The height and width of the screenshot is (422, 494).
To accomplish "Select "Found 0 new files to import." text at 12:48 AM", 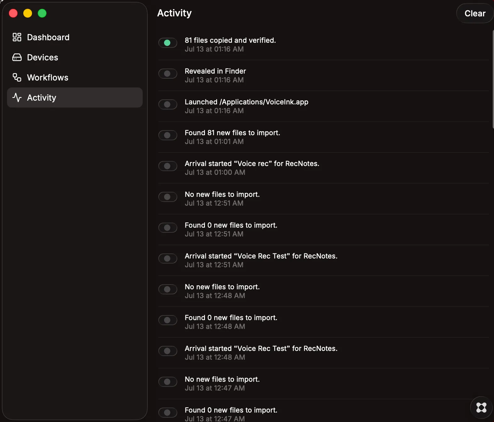I will (x=231, y=318).
